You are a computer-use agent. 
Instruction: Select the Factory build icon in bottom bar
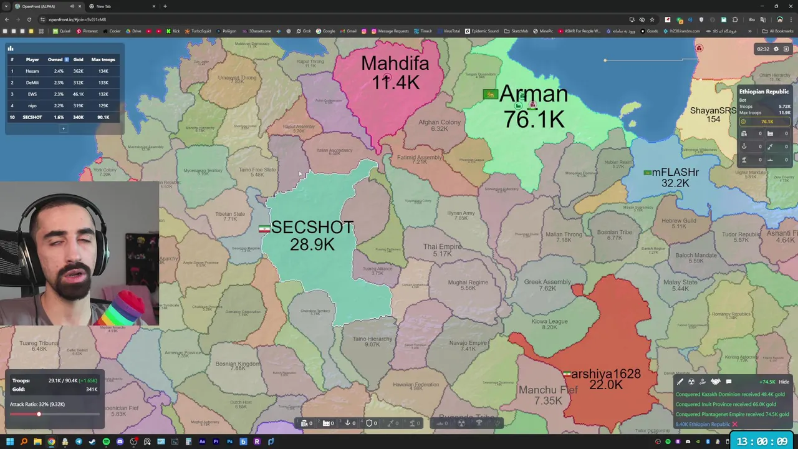[x=327, y=423]
